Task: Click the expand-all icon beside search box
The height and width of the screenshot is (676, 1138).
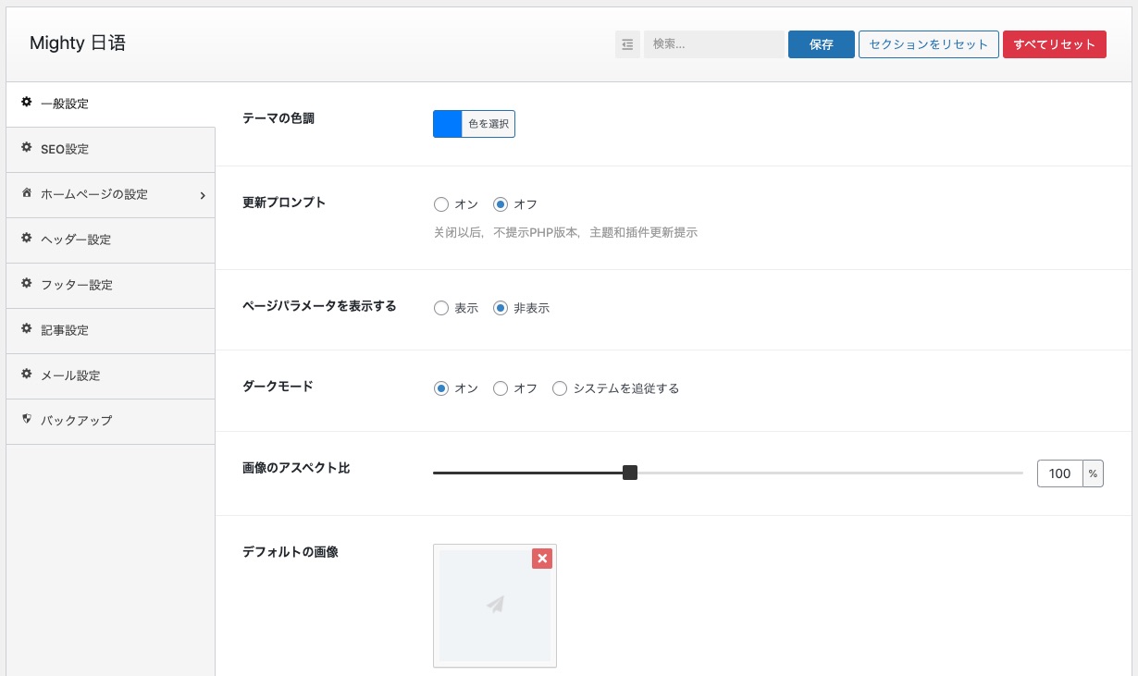Action: tap(627, 44)
